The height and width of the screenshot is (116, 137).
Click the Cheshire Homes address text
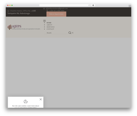[x=23, y=11]
